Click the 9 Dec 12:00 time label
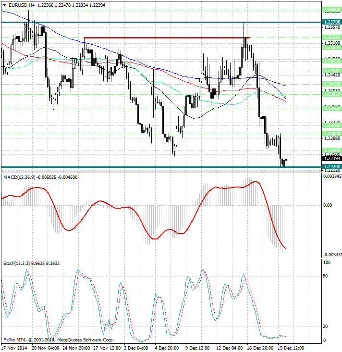 point(198,347)
